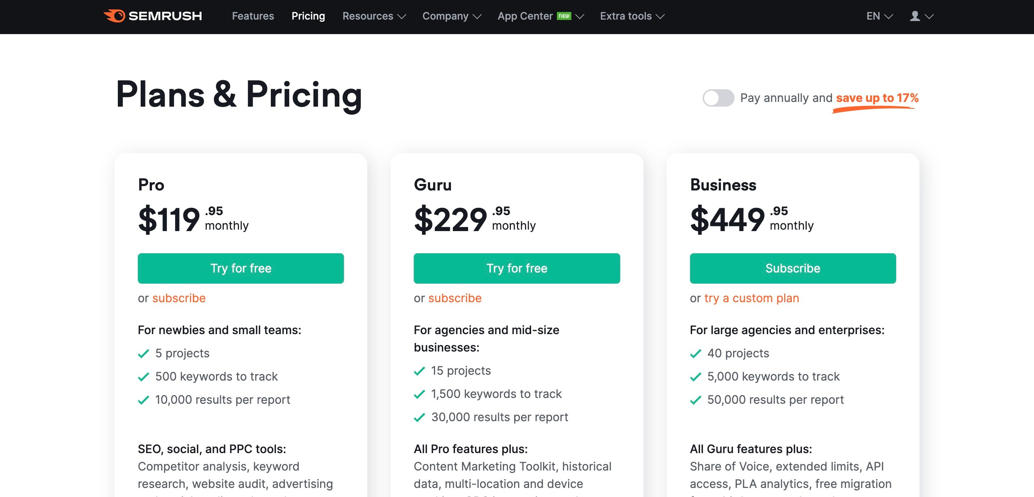Open the Features menu item
Viewport: 1034px width, 497px height.
253,16
